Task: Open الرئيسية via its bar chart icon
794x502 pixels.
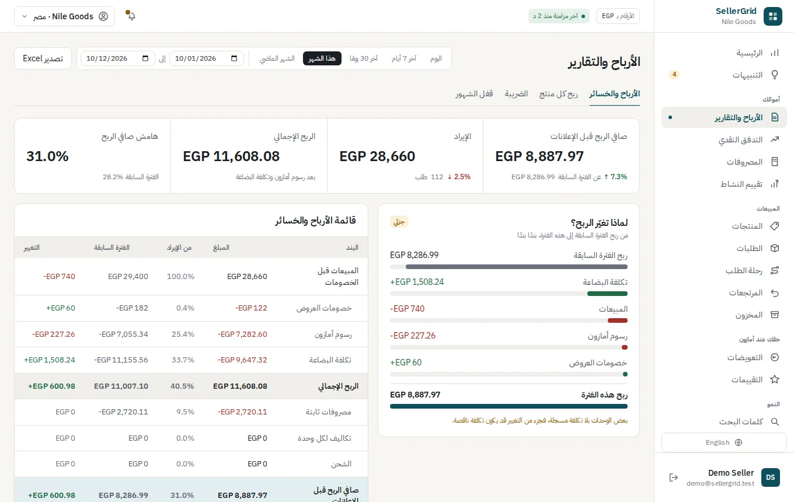Action: 775,53
